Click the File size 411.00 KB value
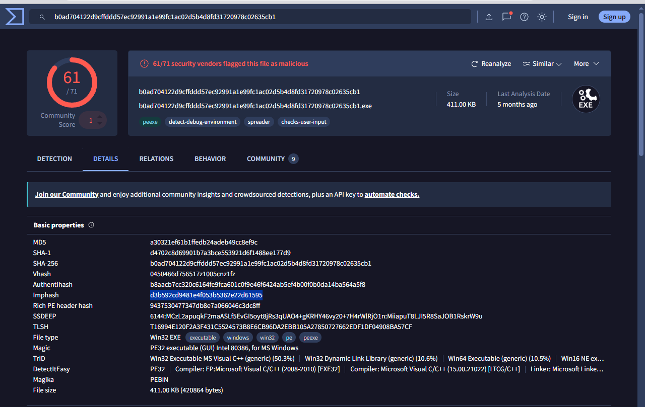This screenshot has width=645, height=407. click(186, 390)
